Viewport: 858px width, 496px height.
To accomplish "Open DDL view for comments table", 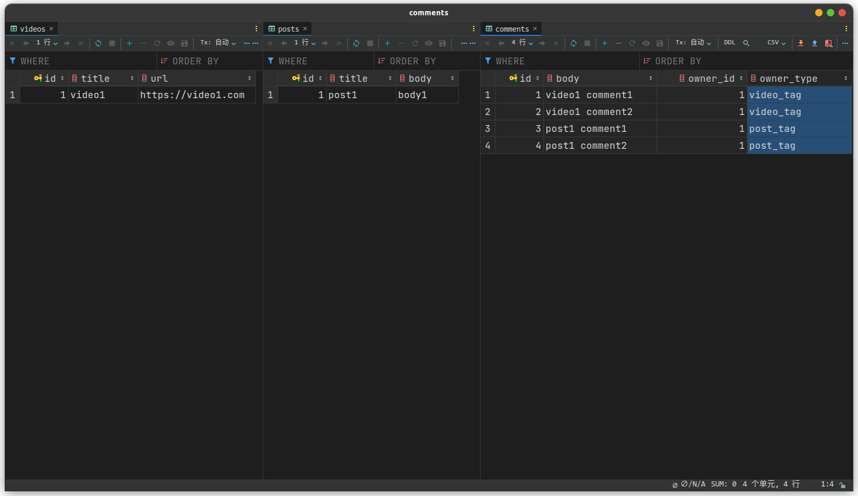I will (730, 43).
